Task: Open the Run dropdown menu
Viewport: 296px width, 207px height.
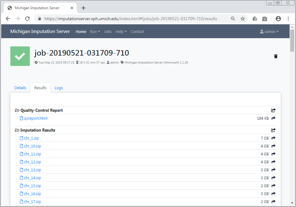Action: coord(95,32)
